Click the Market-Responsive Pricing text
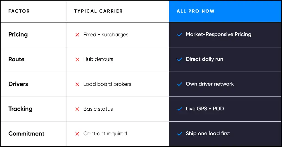Image resolution: width=282 pixels, height=147 pixels. click(x=218, y=34)
